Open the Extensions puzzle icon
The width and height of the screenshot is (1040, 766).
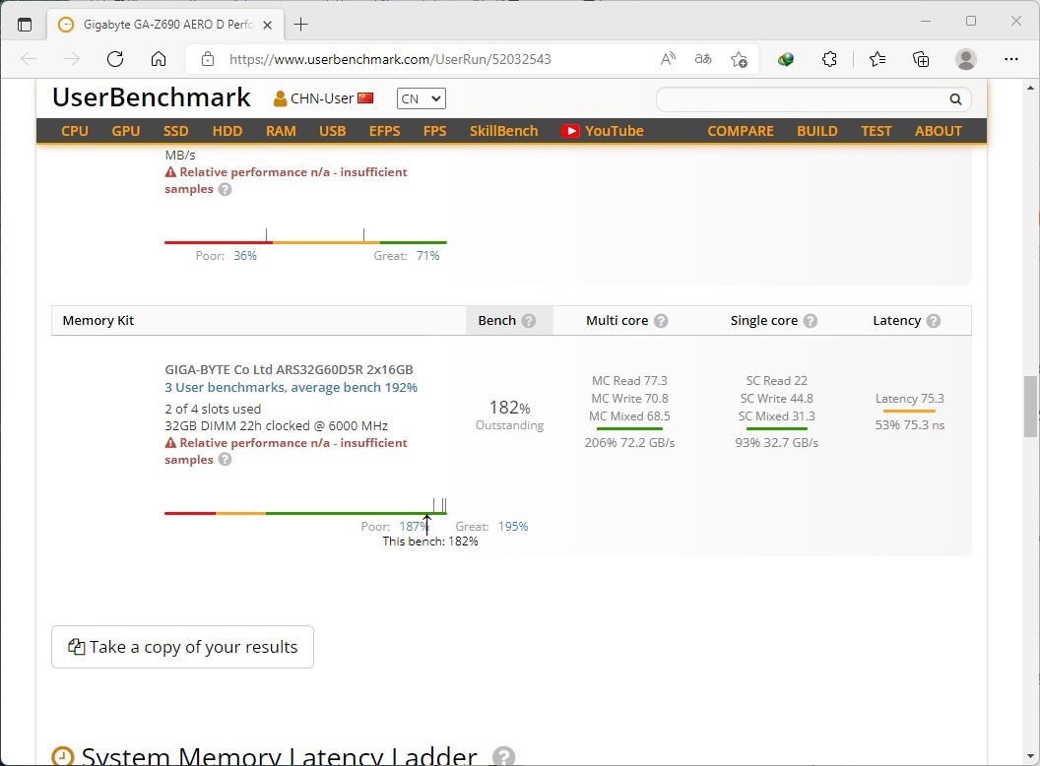tap(829, 59)
